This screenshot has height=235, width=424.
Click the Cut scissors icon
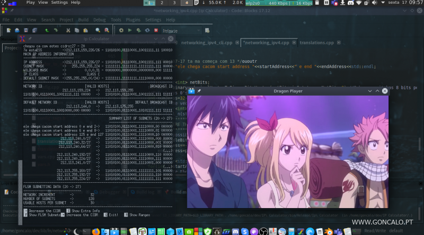tap(68, 30)
